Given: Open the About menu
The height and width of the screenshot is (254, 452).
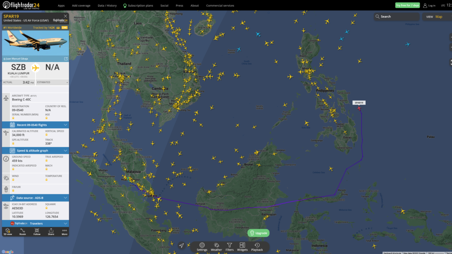Looking at the screenshot, I should click(x=195, y=5).
